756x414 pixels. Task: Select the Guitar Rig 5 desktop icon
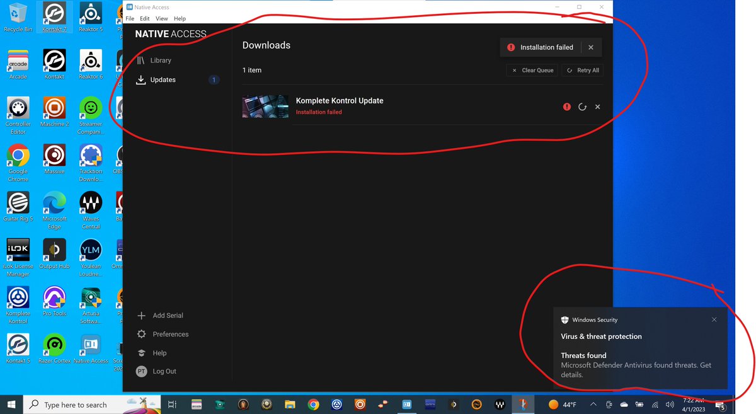tap(18, 206)
